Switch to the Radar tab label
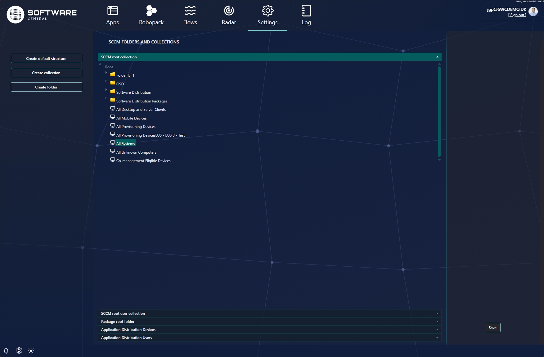544x357 pixels. tap(229, 22)
